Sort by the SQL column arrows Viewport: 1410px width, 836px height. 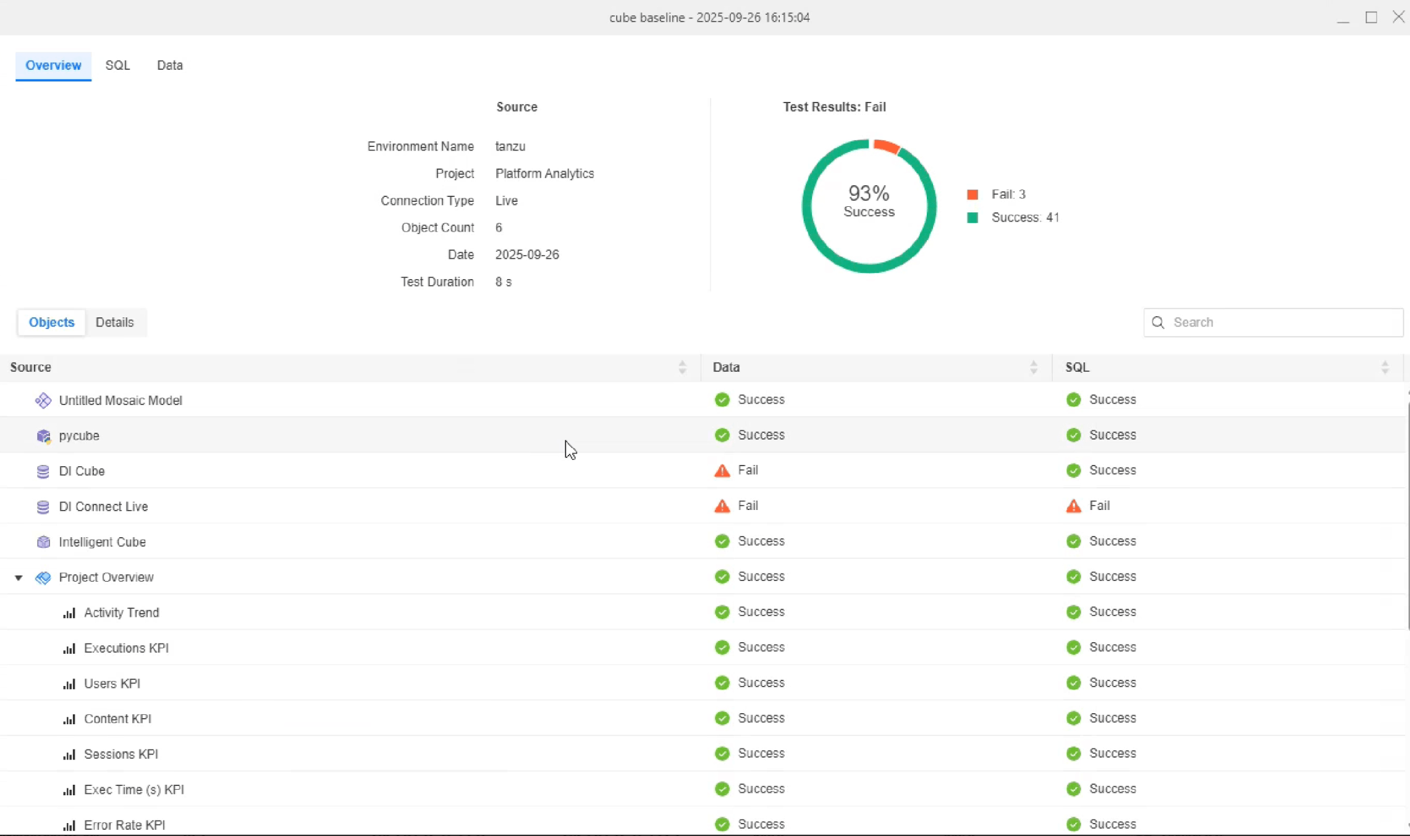[x=1385, y=367]
